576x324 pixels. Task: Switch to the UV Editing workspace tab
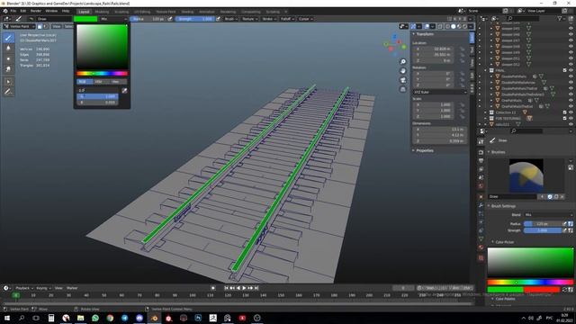[142, 12]
